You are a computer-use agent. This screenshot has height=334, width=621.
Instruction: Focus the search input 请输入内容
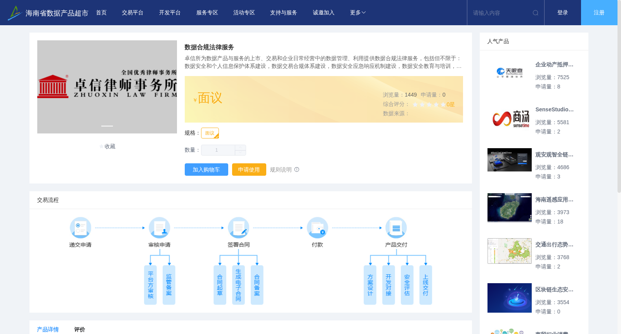(x=501, y=13)
